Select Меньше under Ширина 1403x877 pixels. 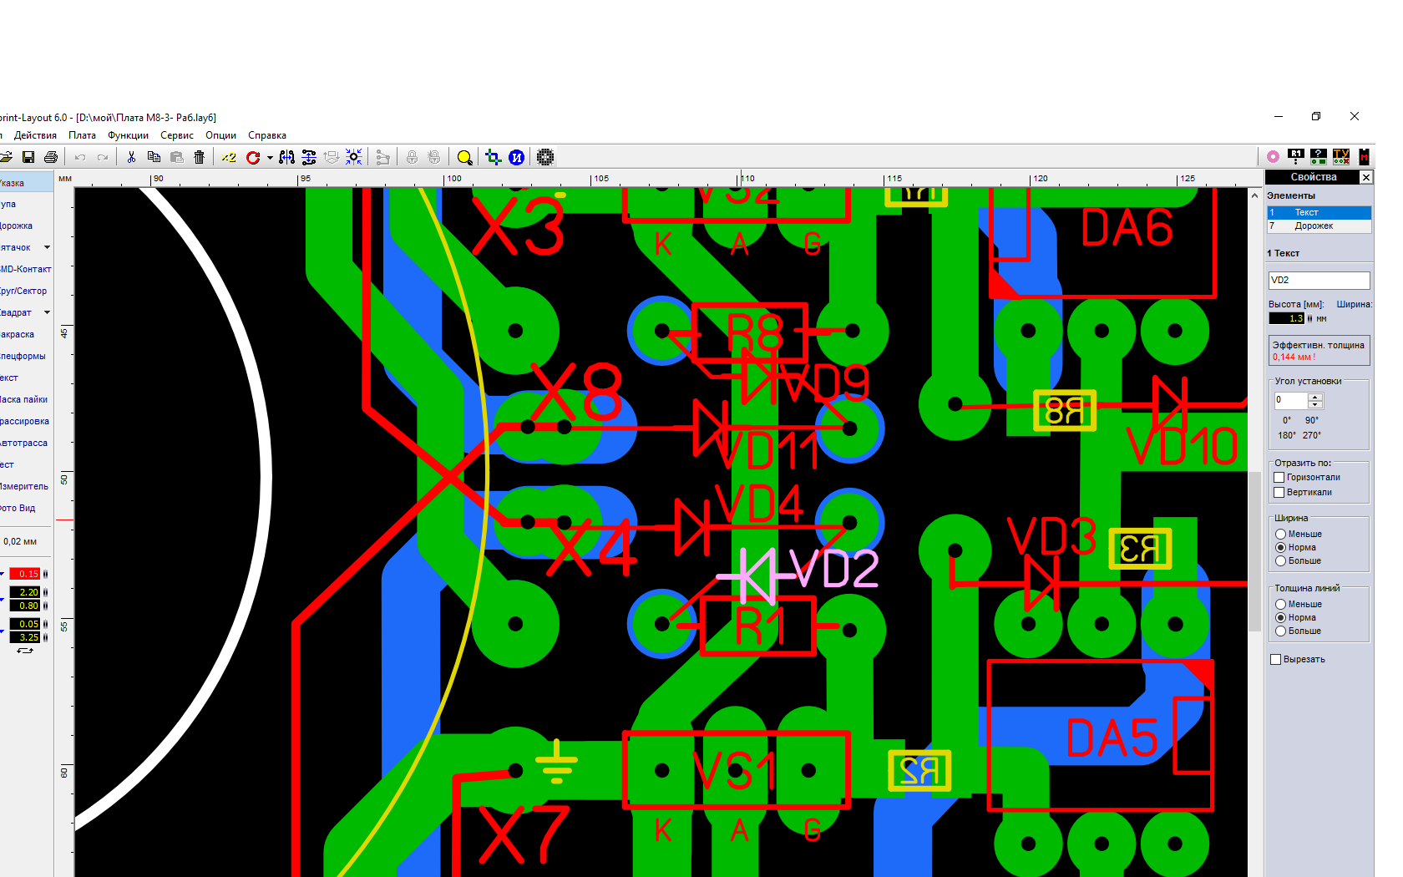(x=1280, y=534)
